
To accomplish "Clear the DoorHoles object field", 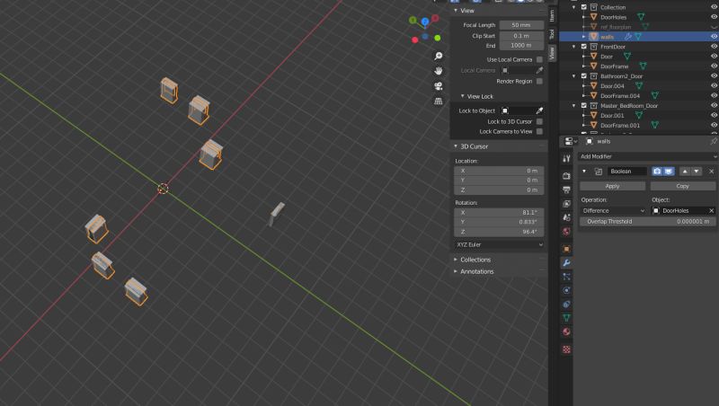I will point(711,211).
